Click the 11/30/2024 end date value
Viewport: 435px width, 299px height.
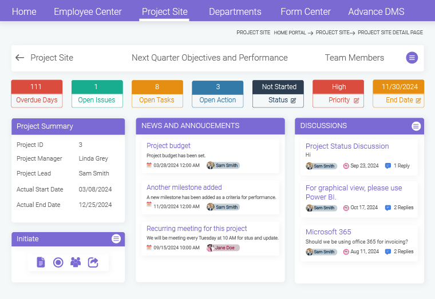coord(400,87)
